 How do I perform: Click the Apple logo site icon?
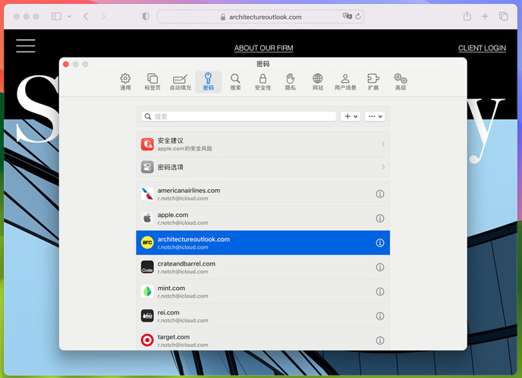point(147,219)
